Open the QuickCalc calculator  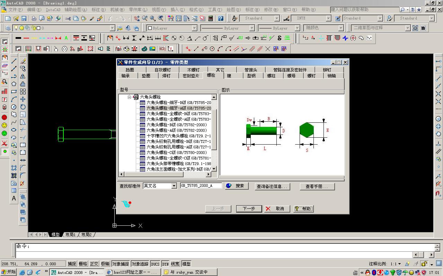(211, 18)
